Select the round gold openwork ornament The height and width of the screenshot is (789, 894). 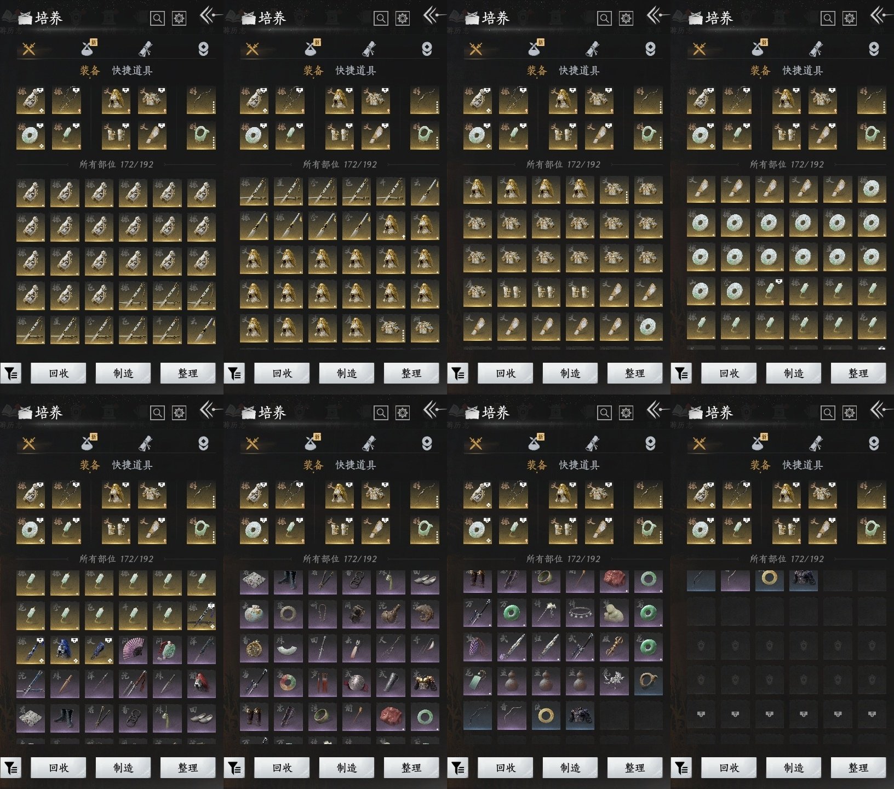[254, 649]
